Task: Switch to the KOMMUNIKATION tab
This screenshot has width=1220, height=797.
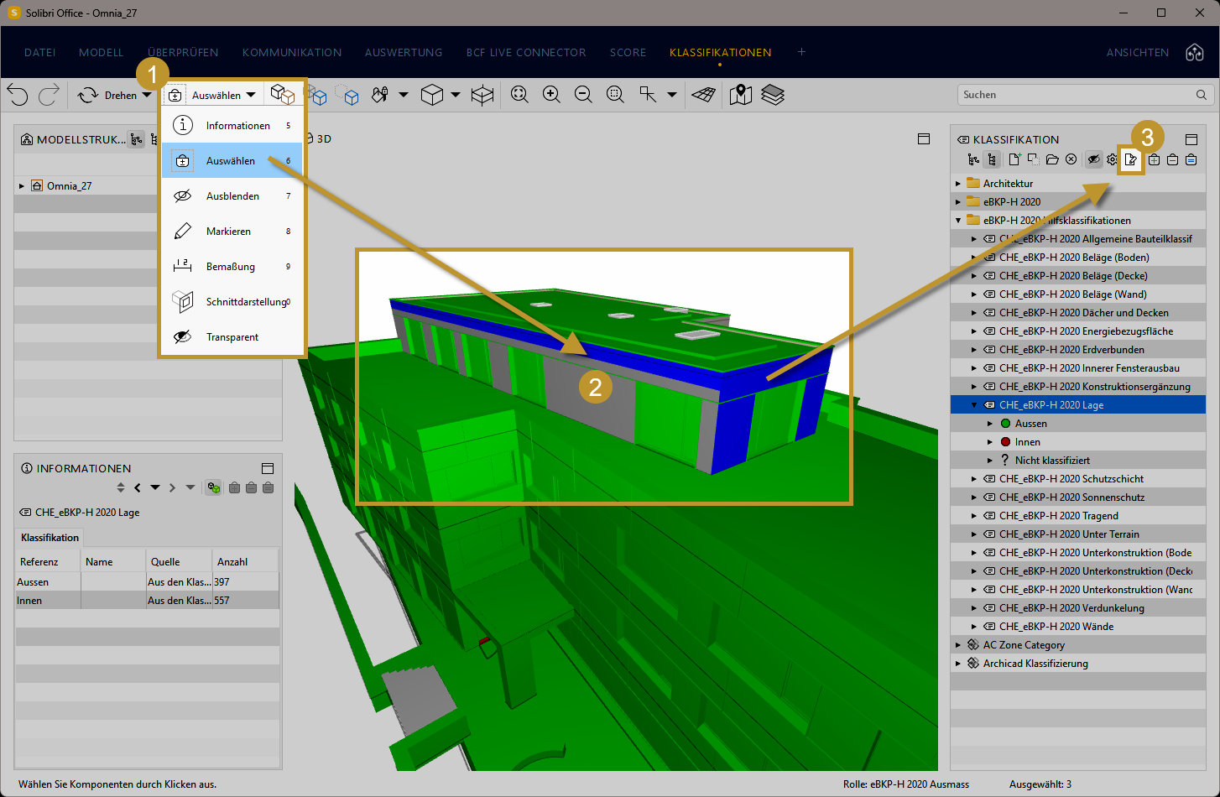Action: click(x=292, y=52)
